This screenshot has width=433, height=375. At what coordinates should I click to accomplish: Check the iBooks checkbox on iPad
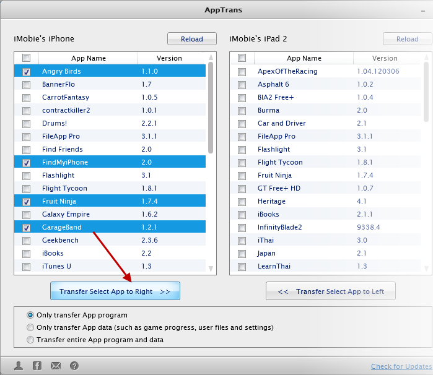(242, 215)
